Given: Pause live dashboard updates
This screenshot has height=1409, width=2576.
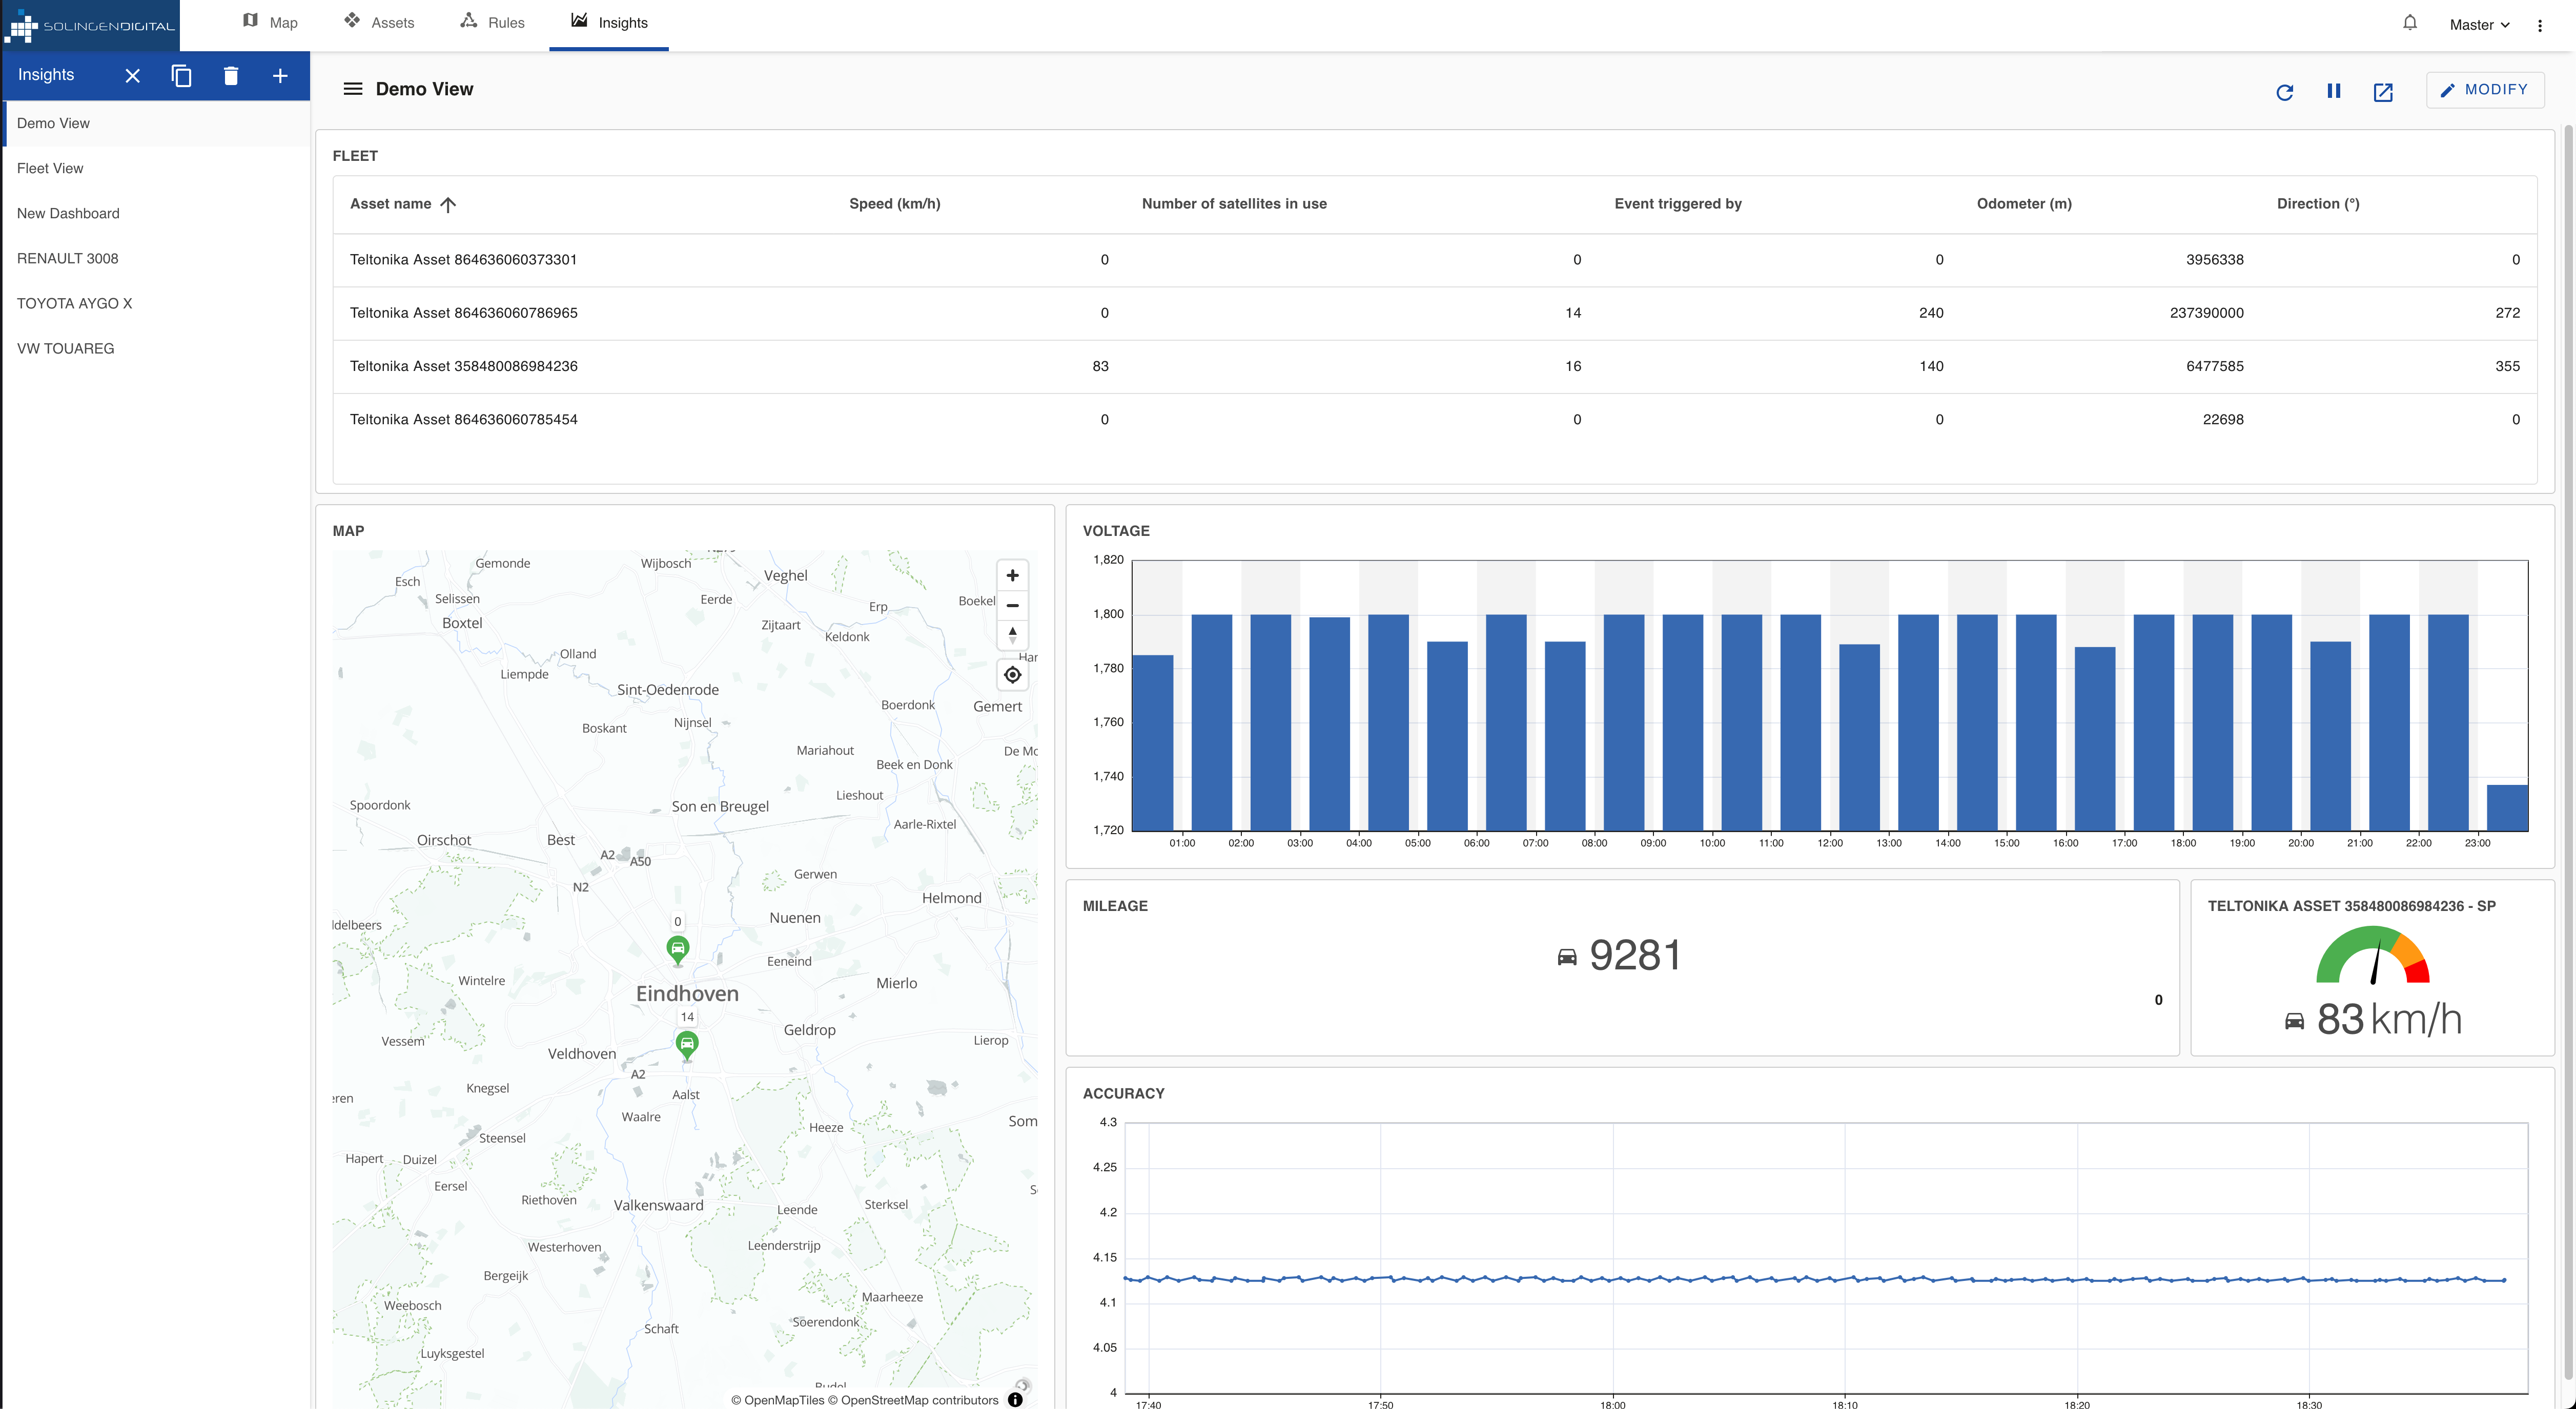Looking at the screenshot, I should pyautogui.click(x=2333, y=91).
